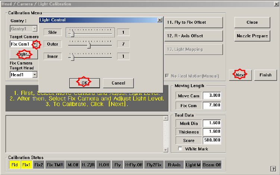The width and height of the screenshot is (280, 175).
Task: Toggle the White Mark checkbox
Action: tap(180, 149)
